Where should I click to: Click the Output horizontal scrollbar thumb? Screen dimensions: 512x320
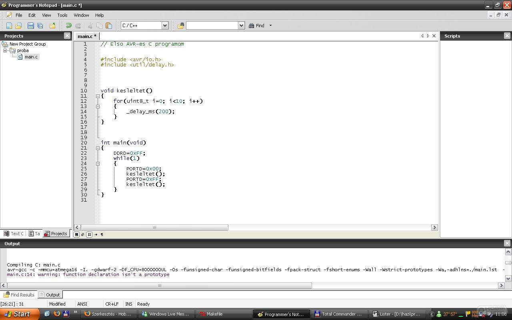pyautogui.click(x=160, y=286)
